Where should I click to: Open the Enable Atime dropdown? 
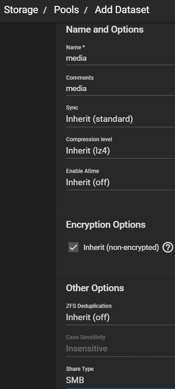(121, 182)
